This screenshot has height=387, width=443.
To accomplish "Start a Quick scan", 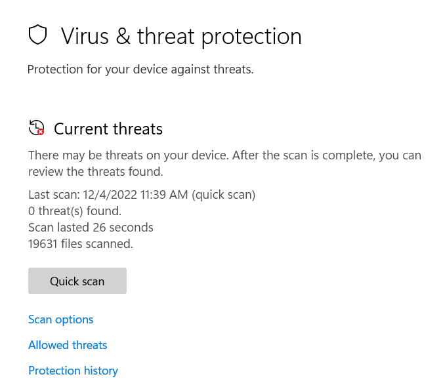I will pyautogui.click(x=77, y=281).
